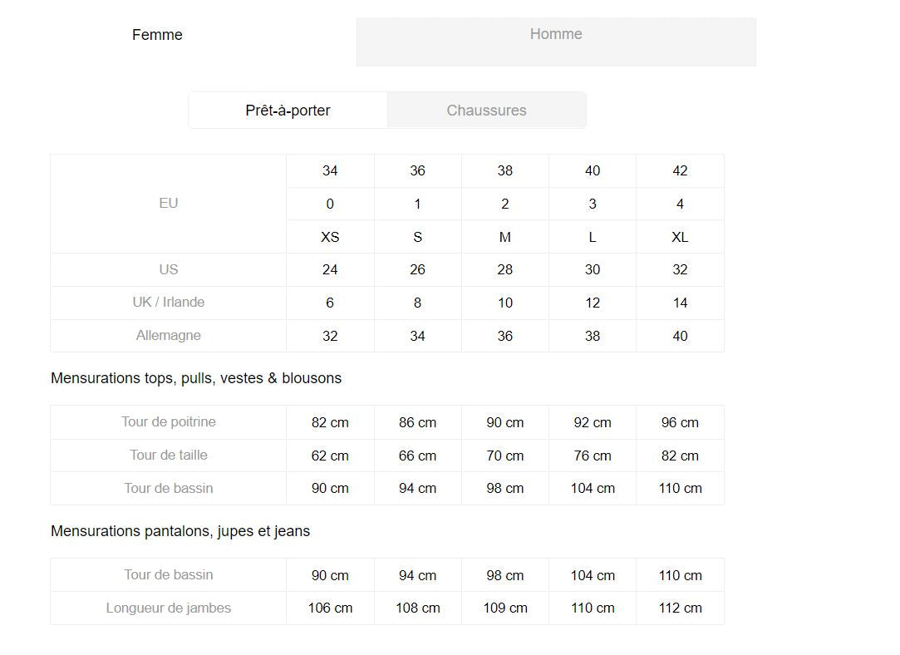Click the EU row header

168,203
